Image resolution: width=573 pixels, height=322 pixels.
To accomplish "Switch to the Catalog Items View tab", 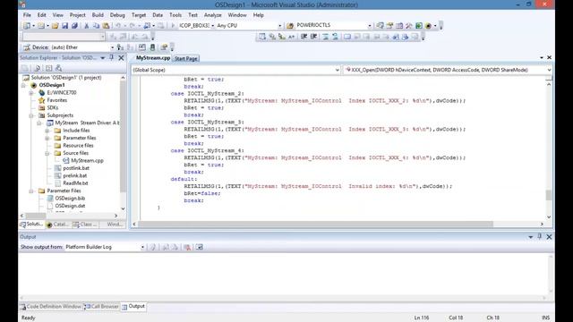I will [58, 225].
